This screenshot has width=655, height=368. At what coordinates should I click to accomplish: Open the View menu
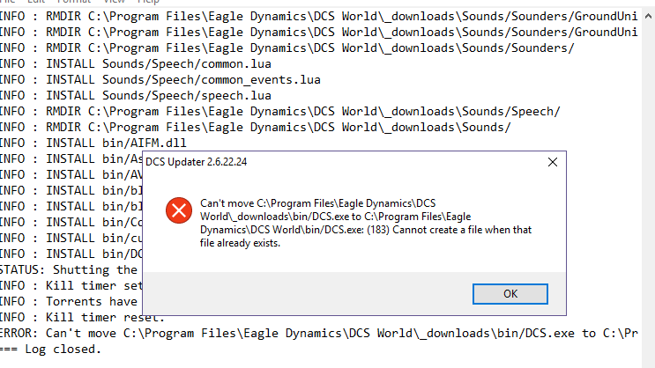(x=114, y=2)
